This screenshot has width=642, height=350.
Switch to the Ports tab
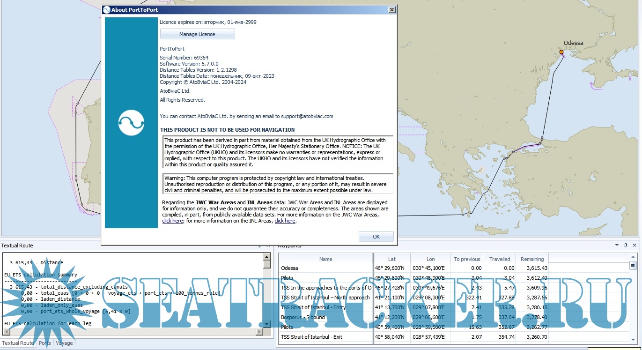coord(44,343)
